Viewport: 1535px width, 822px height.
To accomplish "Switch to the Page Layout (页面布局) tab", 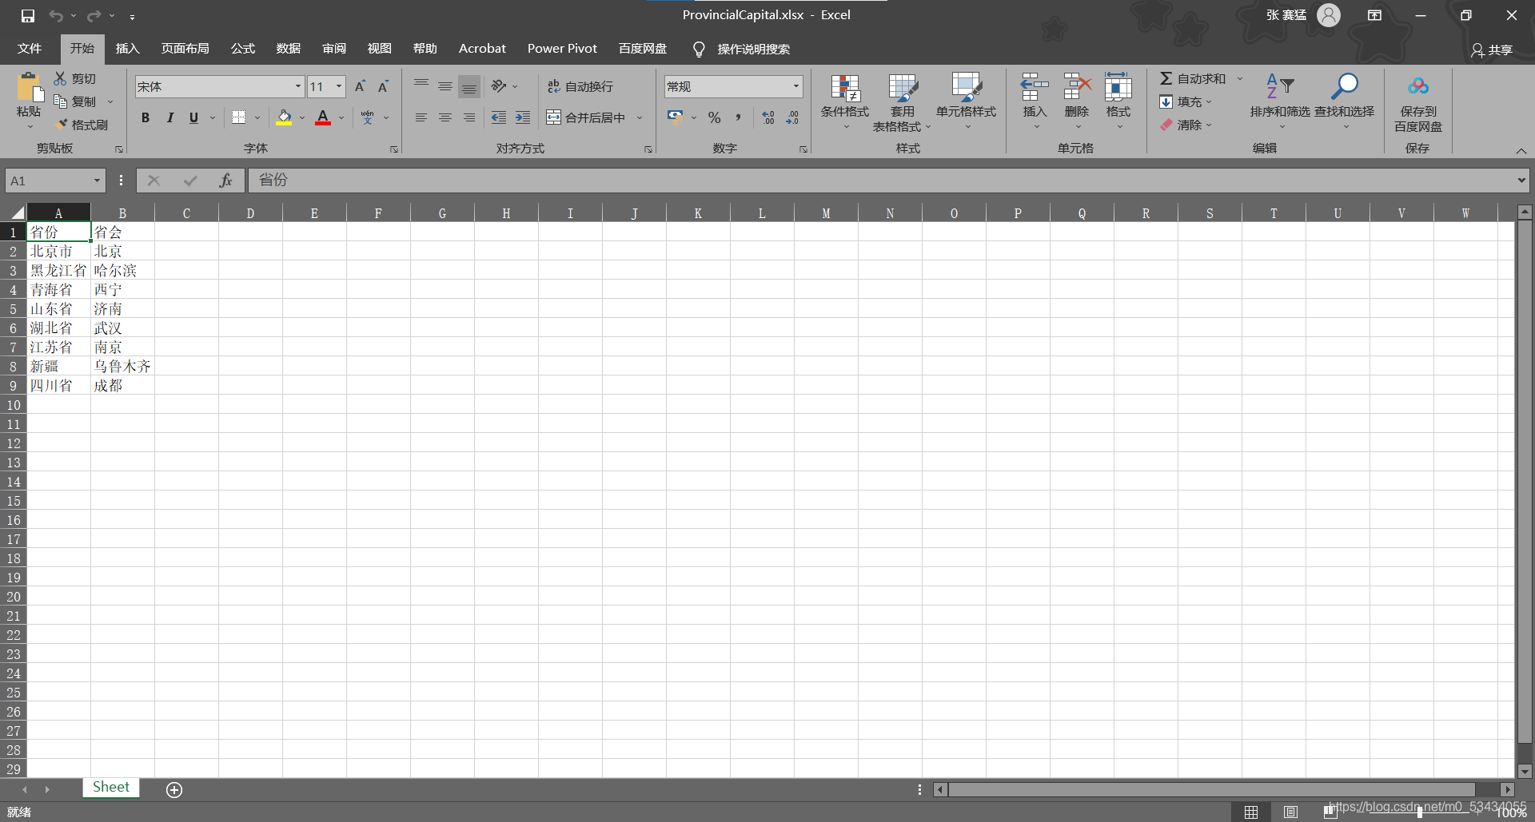I will [185, 49].
